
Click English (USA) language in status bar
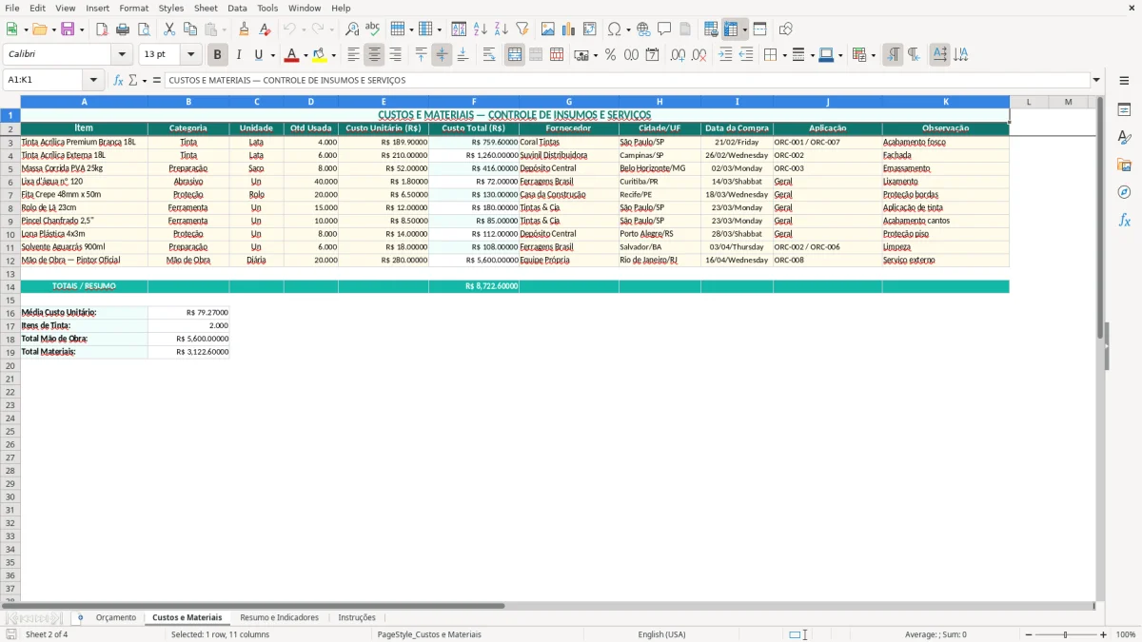[x=661, y=634]
